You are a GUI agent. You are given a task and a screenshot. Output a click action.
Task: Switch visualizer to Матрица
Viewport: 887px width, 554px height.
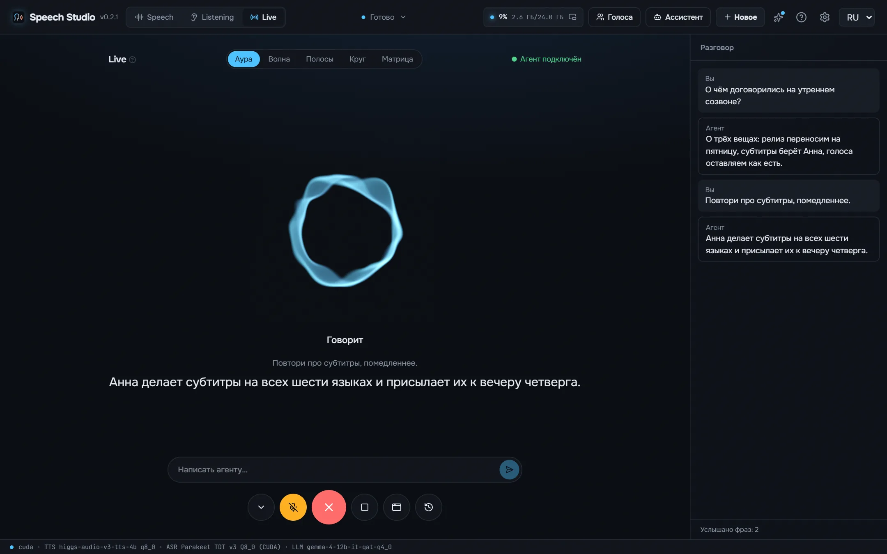point(397,59)
